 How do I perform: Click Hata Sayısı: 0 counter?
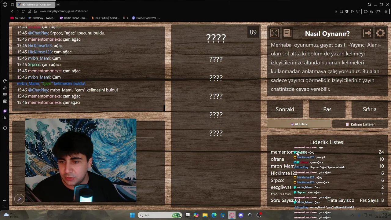(x=341, y=200)
